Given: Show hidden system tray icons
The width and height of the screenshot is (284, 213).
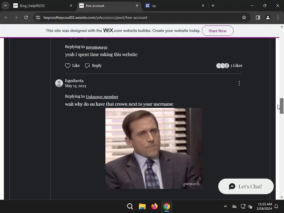Looking at the screenshot, I should (x=225, y=206).
